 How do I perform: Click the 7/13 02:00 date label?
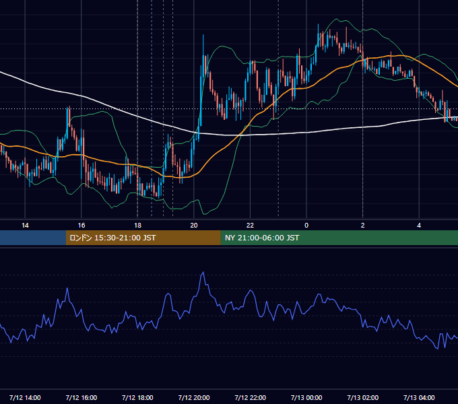pyautogui.click(x=363, y=397)
